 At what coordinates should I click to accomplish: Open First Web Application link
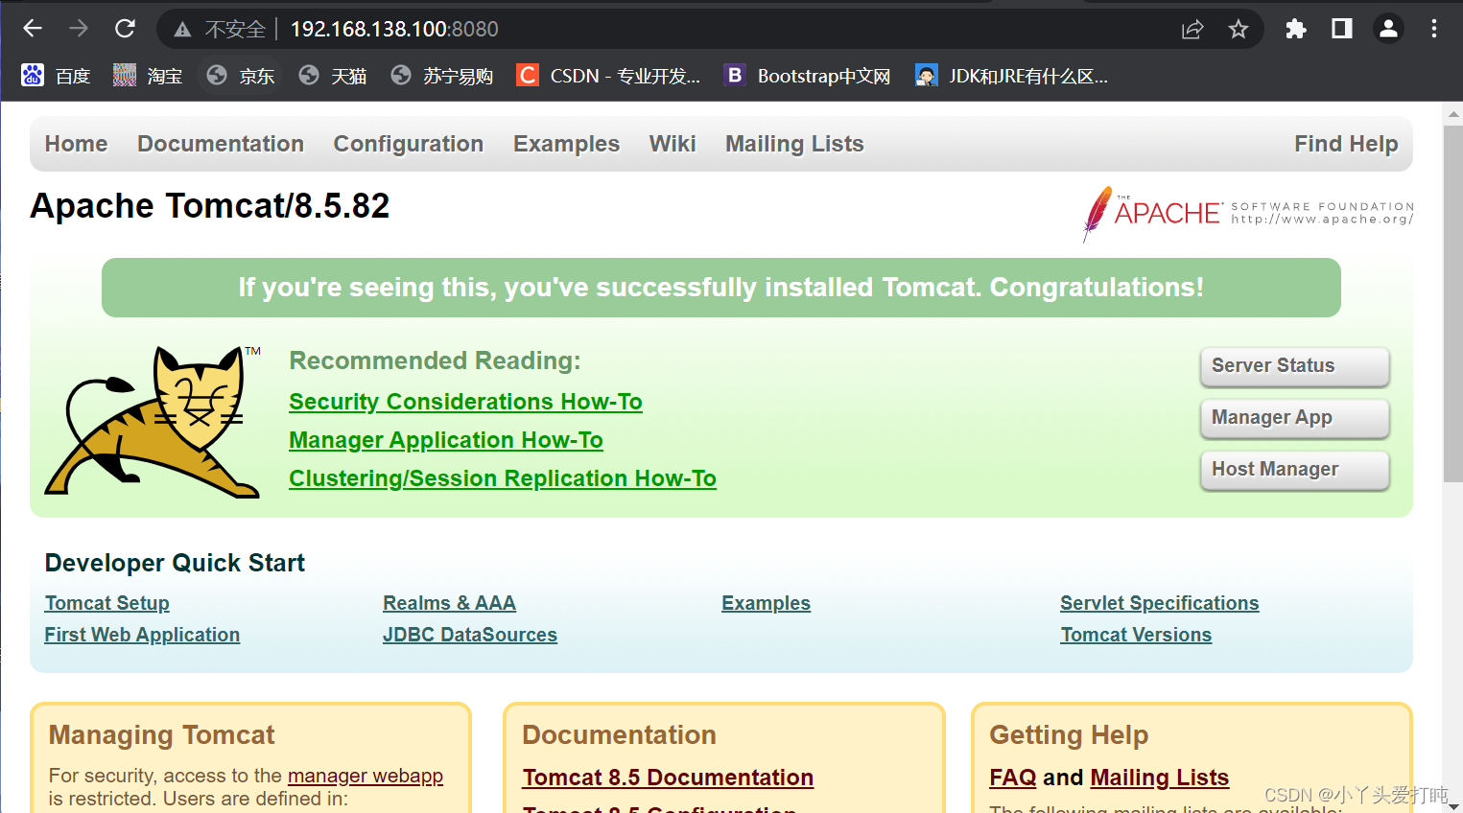(142, 635)
